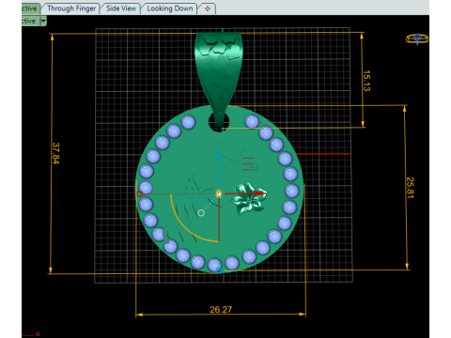Viewport: 451px width, 338px height.
Task: Select the 15.13 bail height dimension
Action: (366, 81)
